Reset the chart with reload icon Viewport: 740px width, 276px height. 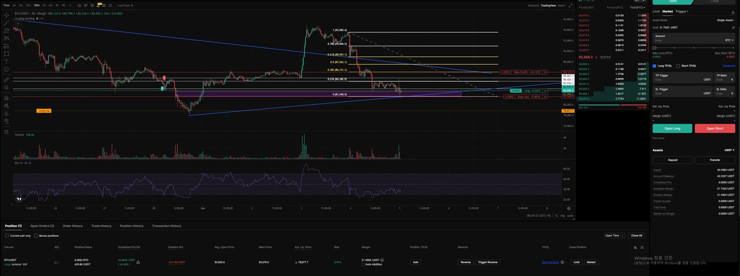(x=111, y=5)
